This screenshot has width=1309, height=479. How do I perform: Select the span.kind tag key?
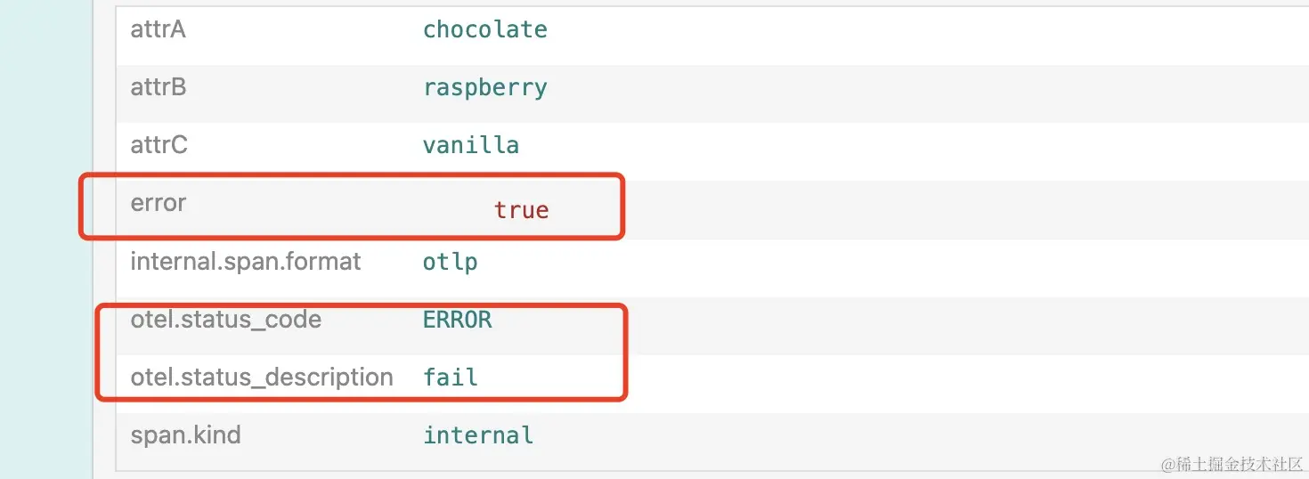point(185,435)
